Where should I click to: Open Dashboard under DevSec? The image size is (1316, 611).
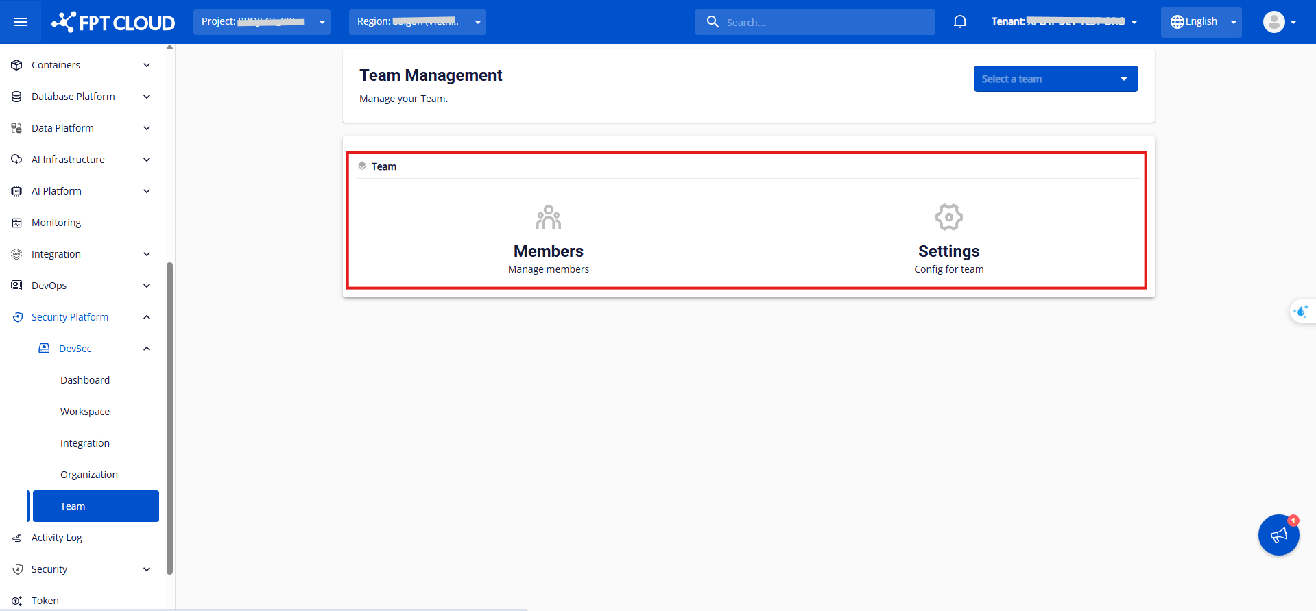click(x=85, y=380)
